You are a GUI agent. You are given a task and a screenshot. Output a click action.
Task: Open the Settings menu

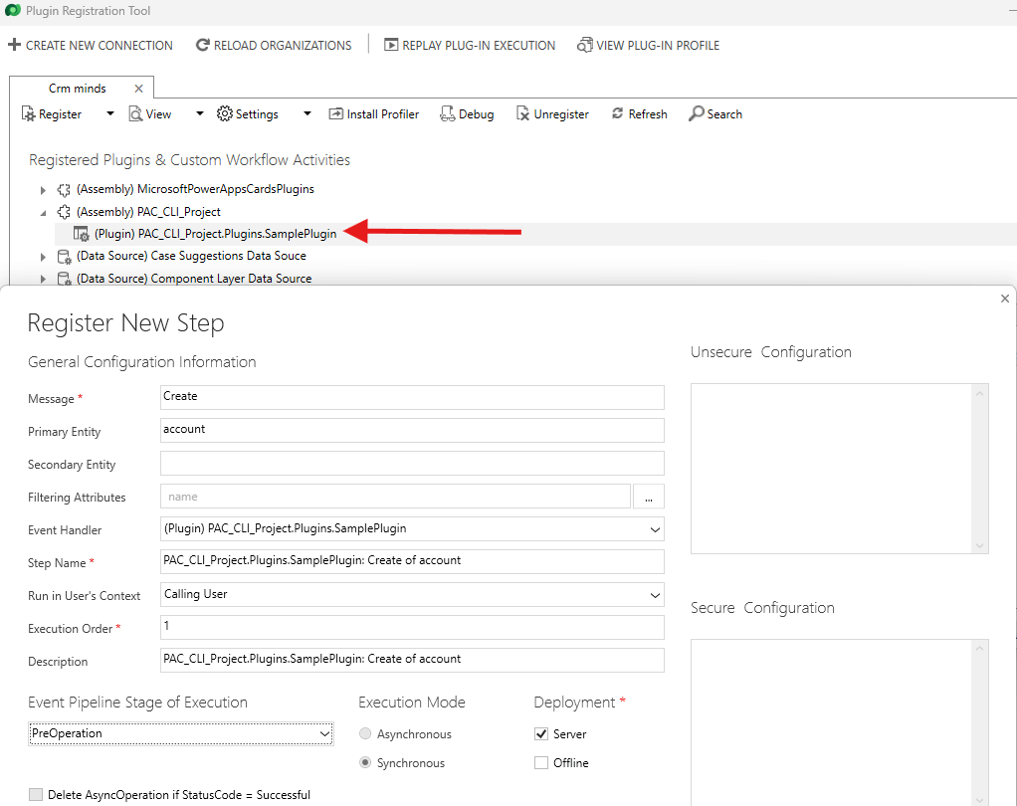[x=249, y=114]
